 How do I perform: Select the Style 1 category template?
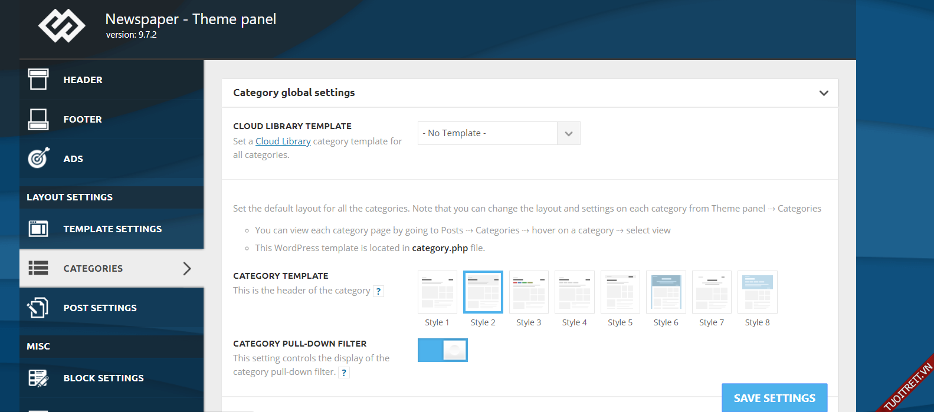pos(437,292)
